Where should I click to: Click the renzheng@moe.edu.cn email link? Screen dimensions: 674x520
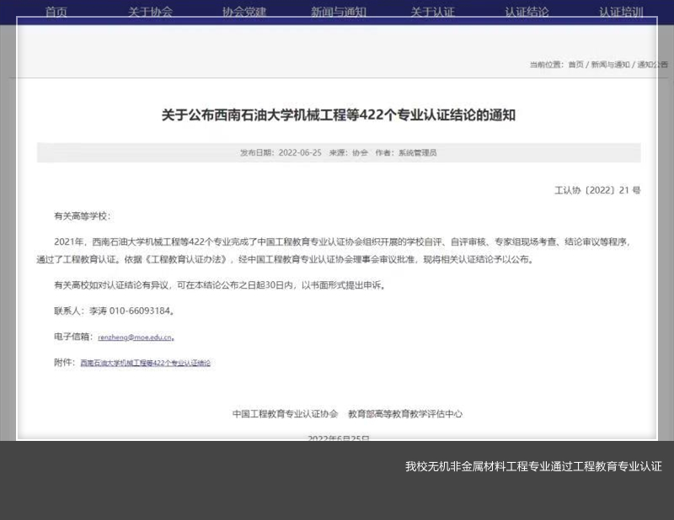[x=135, y=337]
